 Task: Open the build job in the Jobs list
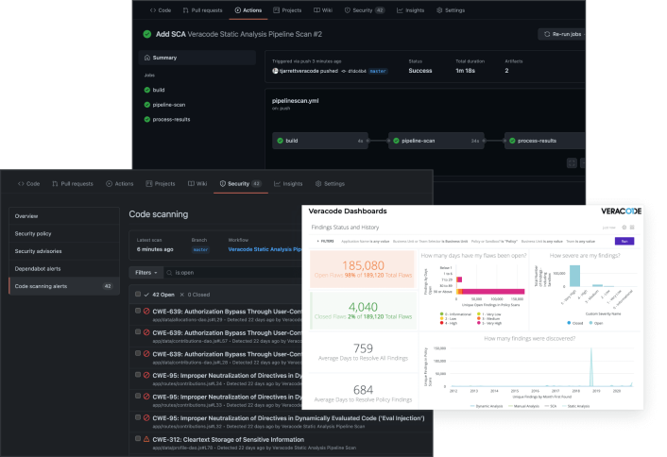pos(154,90)
